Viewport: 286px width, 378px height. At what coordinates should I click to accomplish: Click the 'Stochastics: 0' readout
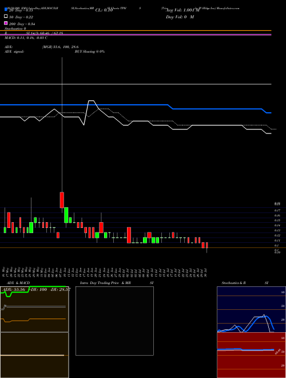click(x=15, y=29)
